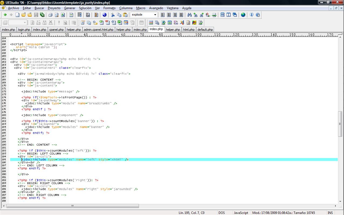The height and width of the screenshot is (215, 344).
Task: Click the Replace icon with ab-ac letters
Action: coord(208,15)
